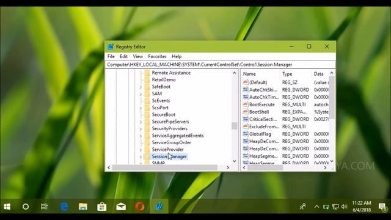Expand the SecurityProviders key
The width and height of the screenshot is (391, 220).
tap(141, 129)
